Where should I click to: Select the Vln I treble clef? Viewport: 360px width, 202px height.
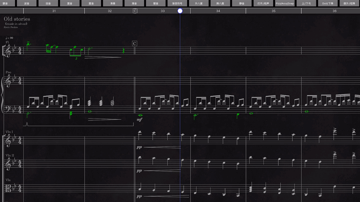(x=8, y=141)
